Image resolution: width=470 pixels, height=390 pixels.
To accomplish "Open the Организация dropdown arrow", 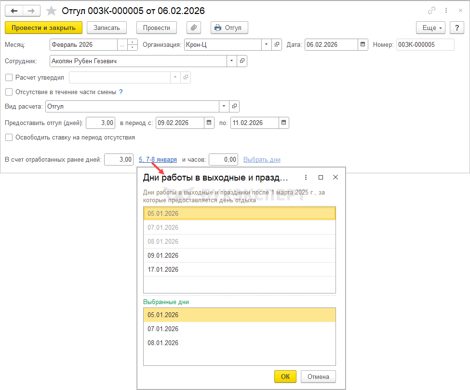I will click(267, 45).
